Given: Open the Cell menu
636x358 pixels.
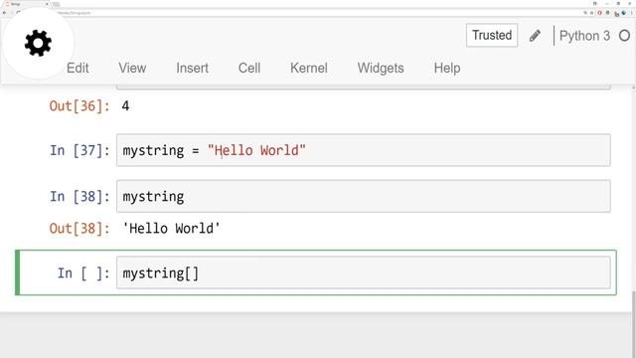Looking at the screenshot, I should tap(249, 68).
